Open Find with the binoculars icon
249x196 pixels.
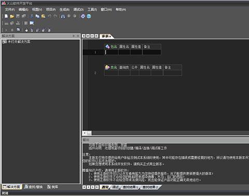coord(63,16)
